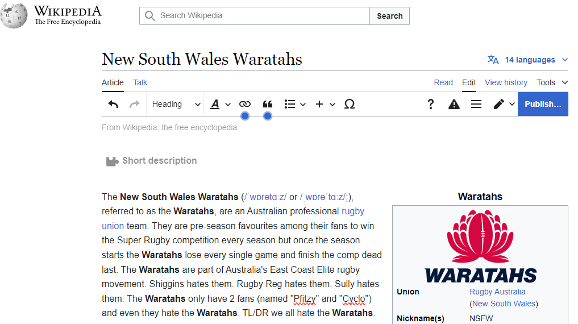
Task: Undo the last edit
Action: tap(113, 105)
